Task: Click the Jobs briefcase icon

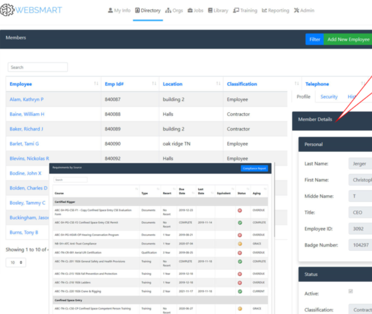Action: point(189,10)
